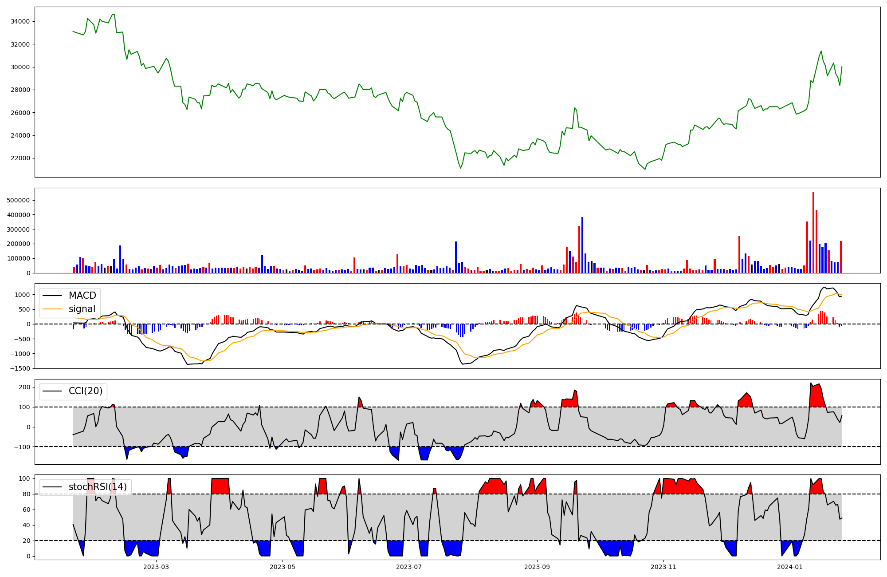The image size is (887, 577).
Task: Click the 2023-11 x-axis date label
Action: (x=663, y=567)
